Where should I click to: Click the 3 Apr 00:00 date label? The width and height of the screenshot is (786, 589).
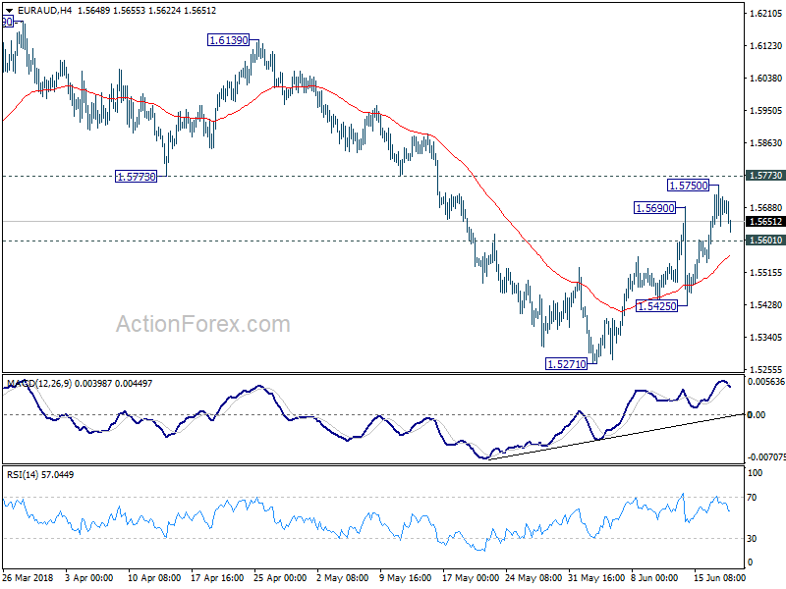[x=89, y=577]
